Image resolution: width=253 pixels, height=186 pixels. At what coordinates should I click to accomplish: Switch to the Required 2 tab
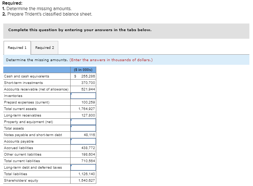[x=45, y=48]
